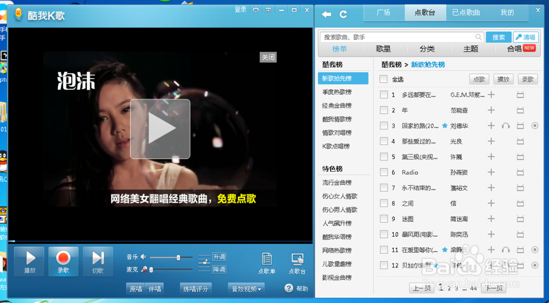Screen dimensions: 549x303
Task: Click the headphone icon for 在爱里等你
Action: [506, 249]
